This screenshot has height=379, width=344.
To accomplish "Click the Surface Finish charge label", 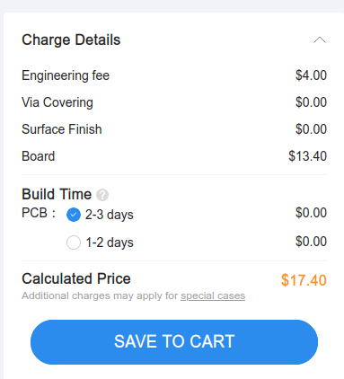I will coord(62,129).
